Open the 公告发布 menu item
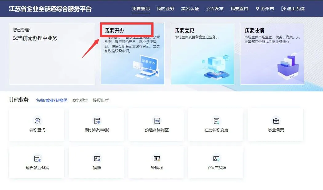 point(215,9)
